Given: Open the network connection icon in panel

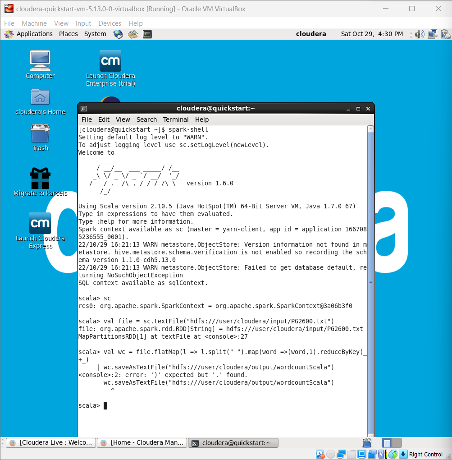Looking at the screenshot, I should [x=433, y=34].
